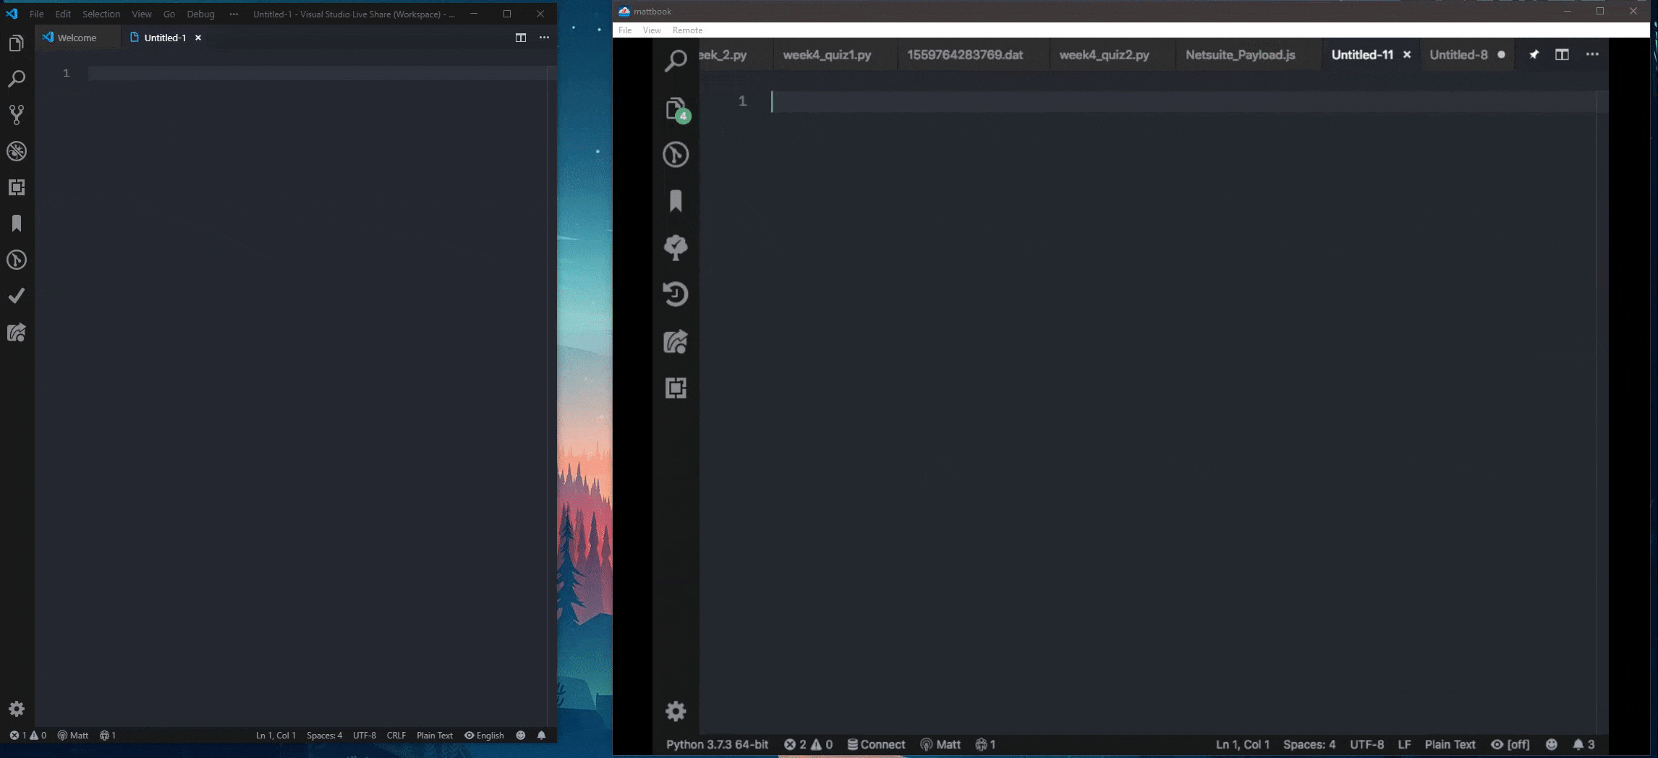Click Connect in mattbook status bar
Image resolution: width=1658 pixels, height=758 pixels.
coord(876,744)
